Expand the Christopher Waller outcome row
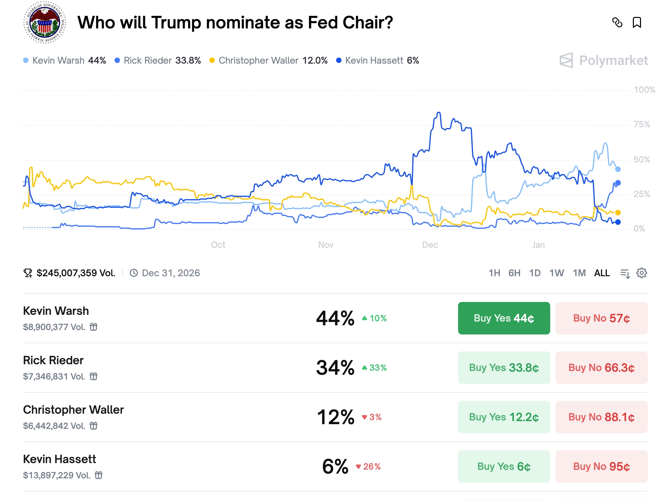Screen dimensions: 661x500 coord(74,410)
